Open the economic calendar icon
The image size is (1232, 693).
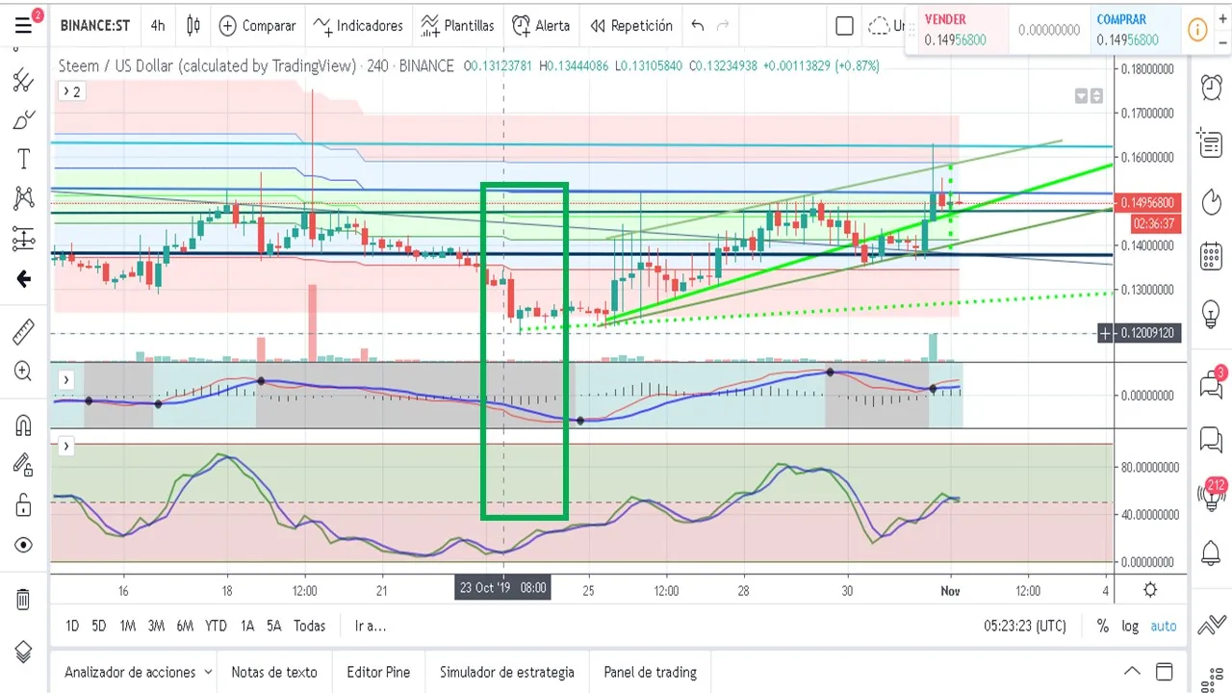[x=1212, y=257]
